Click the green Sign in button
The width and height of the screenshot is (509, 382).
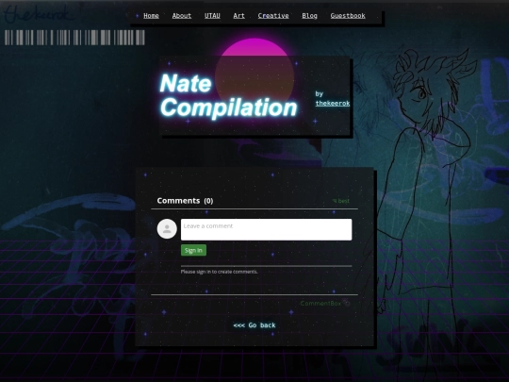point(193,250)
